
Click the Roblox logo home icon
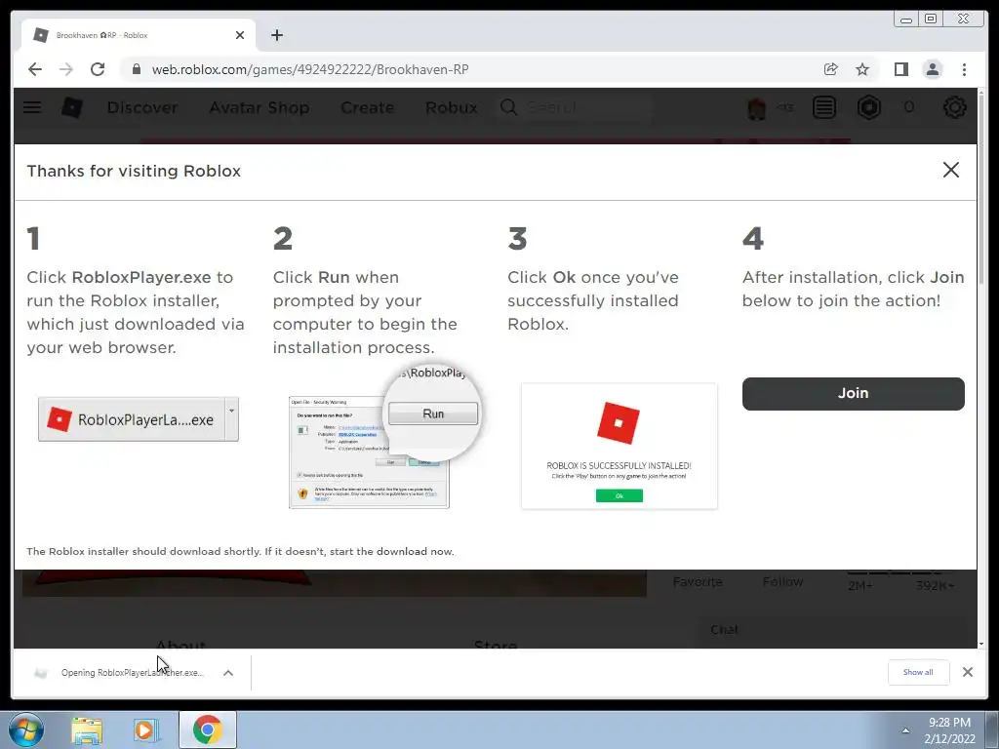click(72, 107)
